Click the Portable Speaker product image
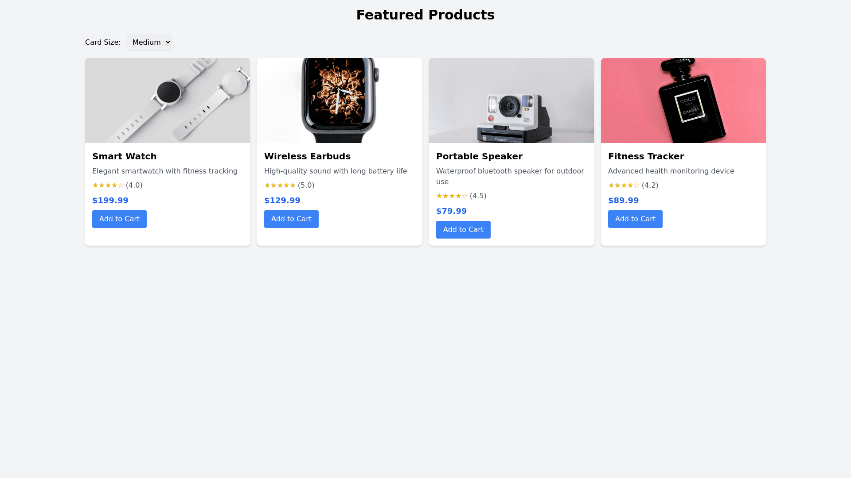The image size is (851, 478). tap(511, 100)
